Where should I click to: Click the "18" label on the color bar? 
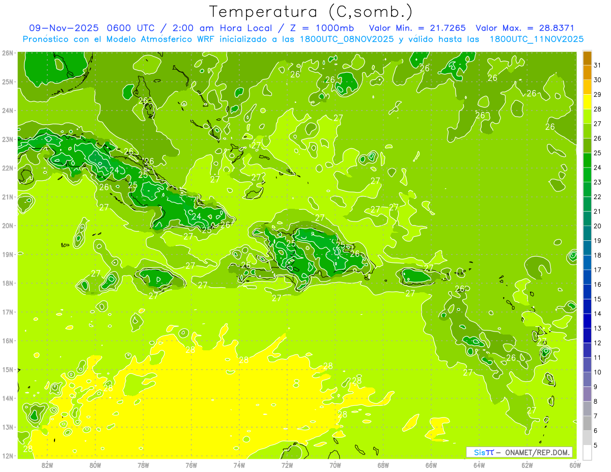(597, 255)
